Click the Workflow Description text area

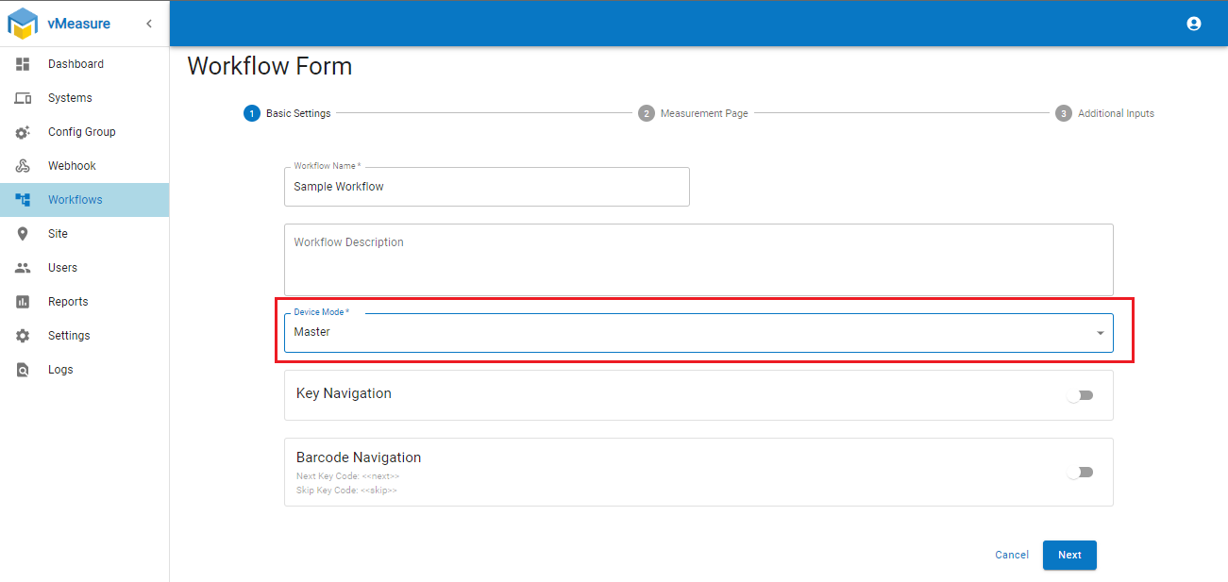click(698, 259)
